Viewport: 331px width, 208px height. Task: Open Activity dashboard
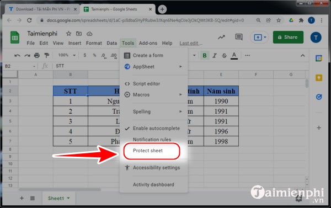coord(154,185)
